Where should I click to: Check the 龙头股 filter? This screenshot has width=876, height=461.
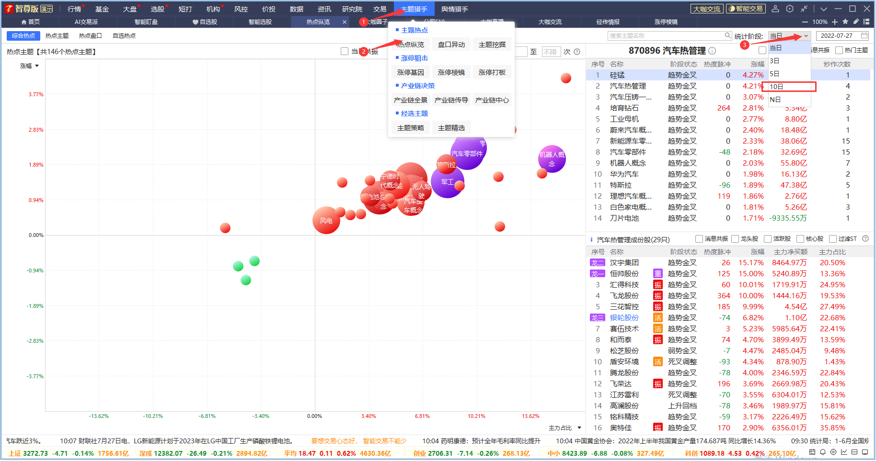(x=735, y=238)
